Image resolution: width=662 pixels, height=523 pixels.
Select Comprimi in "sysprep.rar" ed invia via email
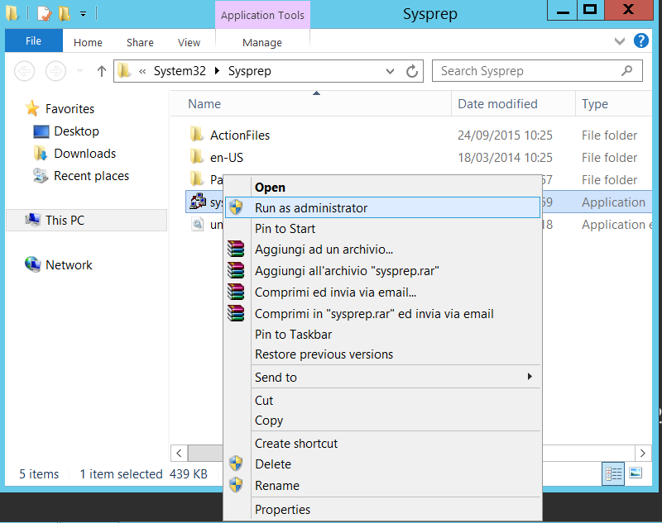pos(382,314)
